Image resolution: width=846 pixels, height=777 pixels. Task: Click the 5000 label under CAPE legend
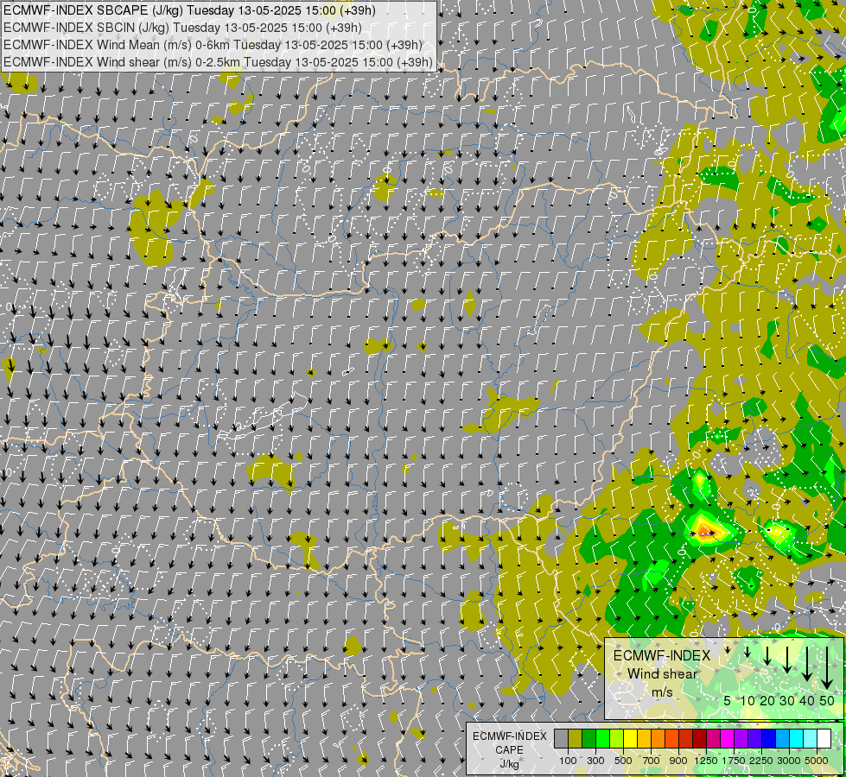pyautogui.click(x=817, y=761)
